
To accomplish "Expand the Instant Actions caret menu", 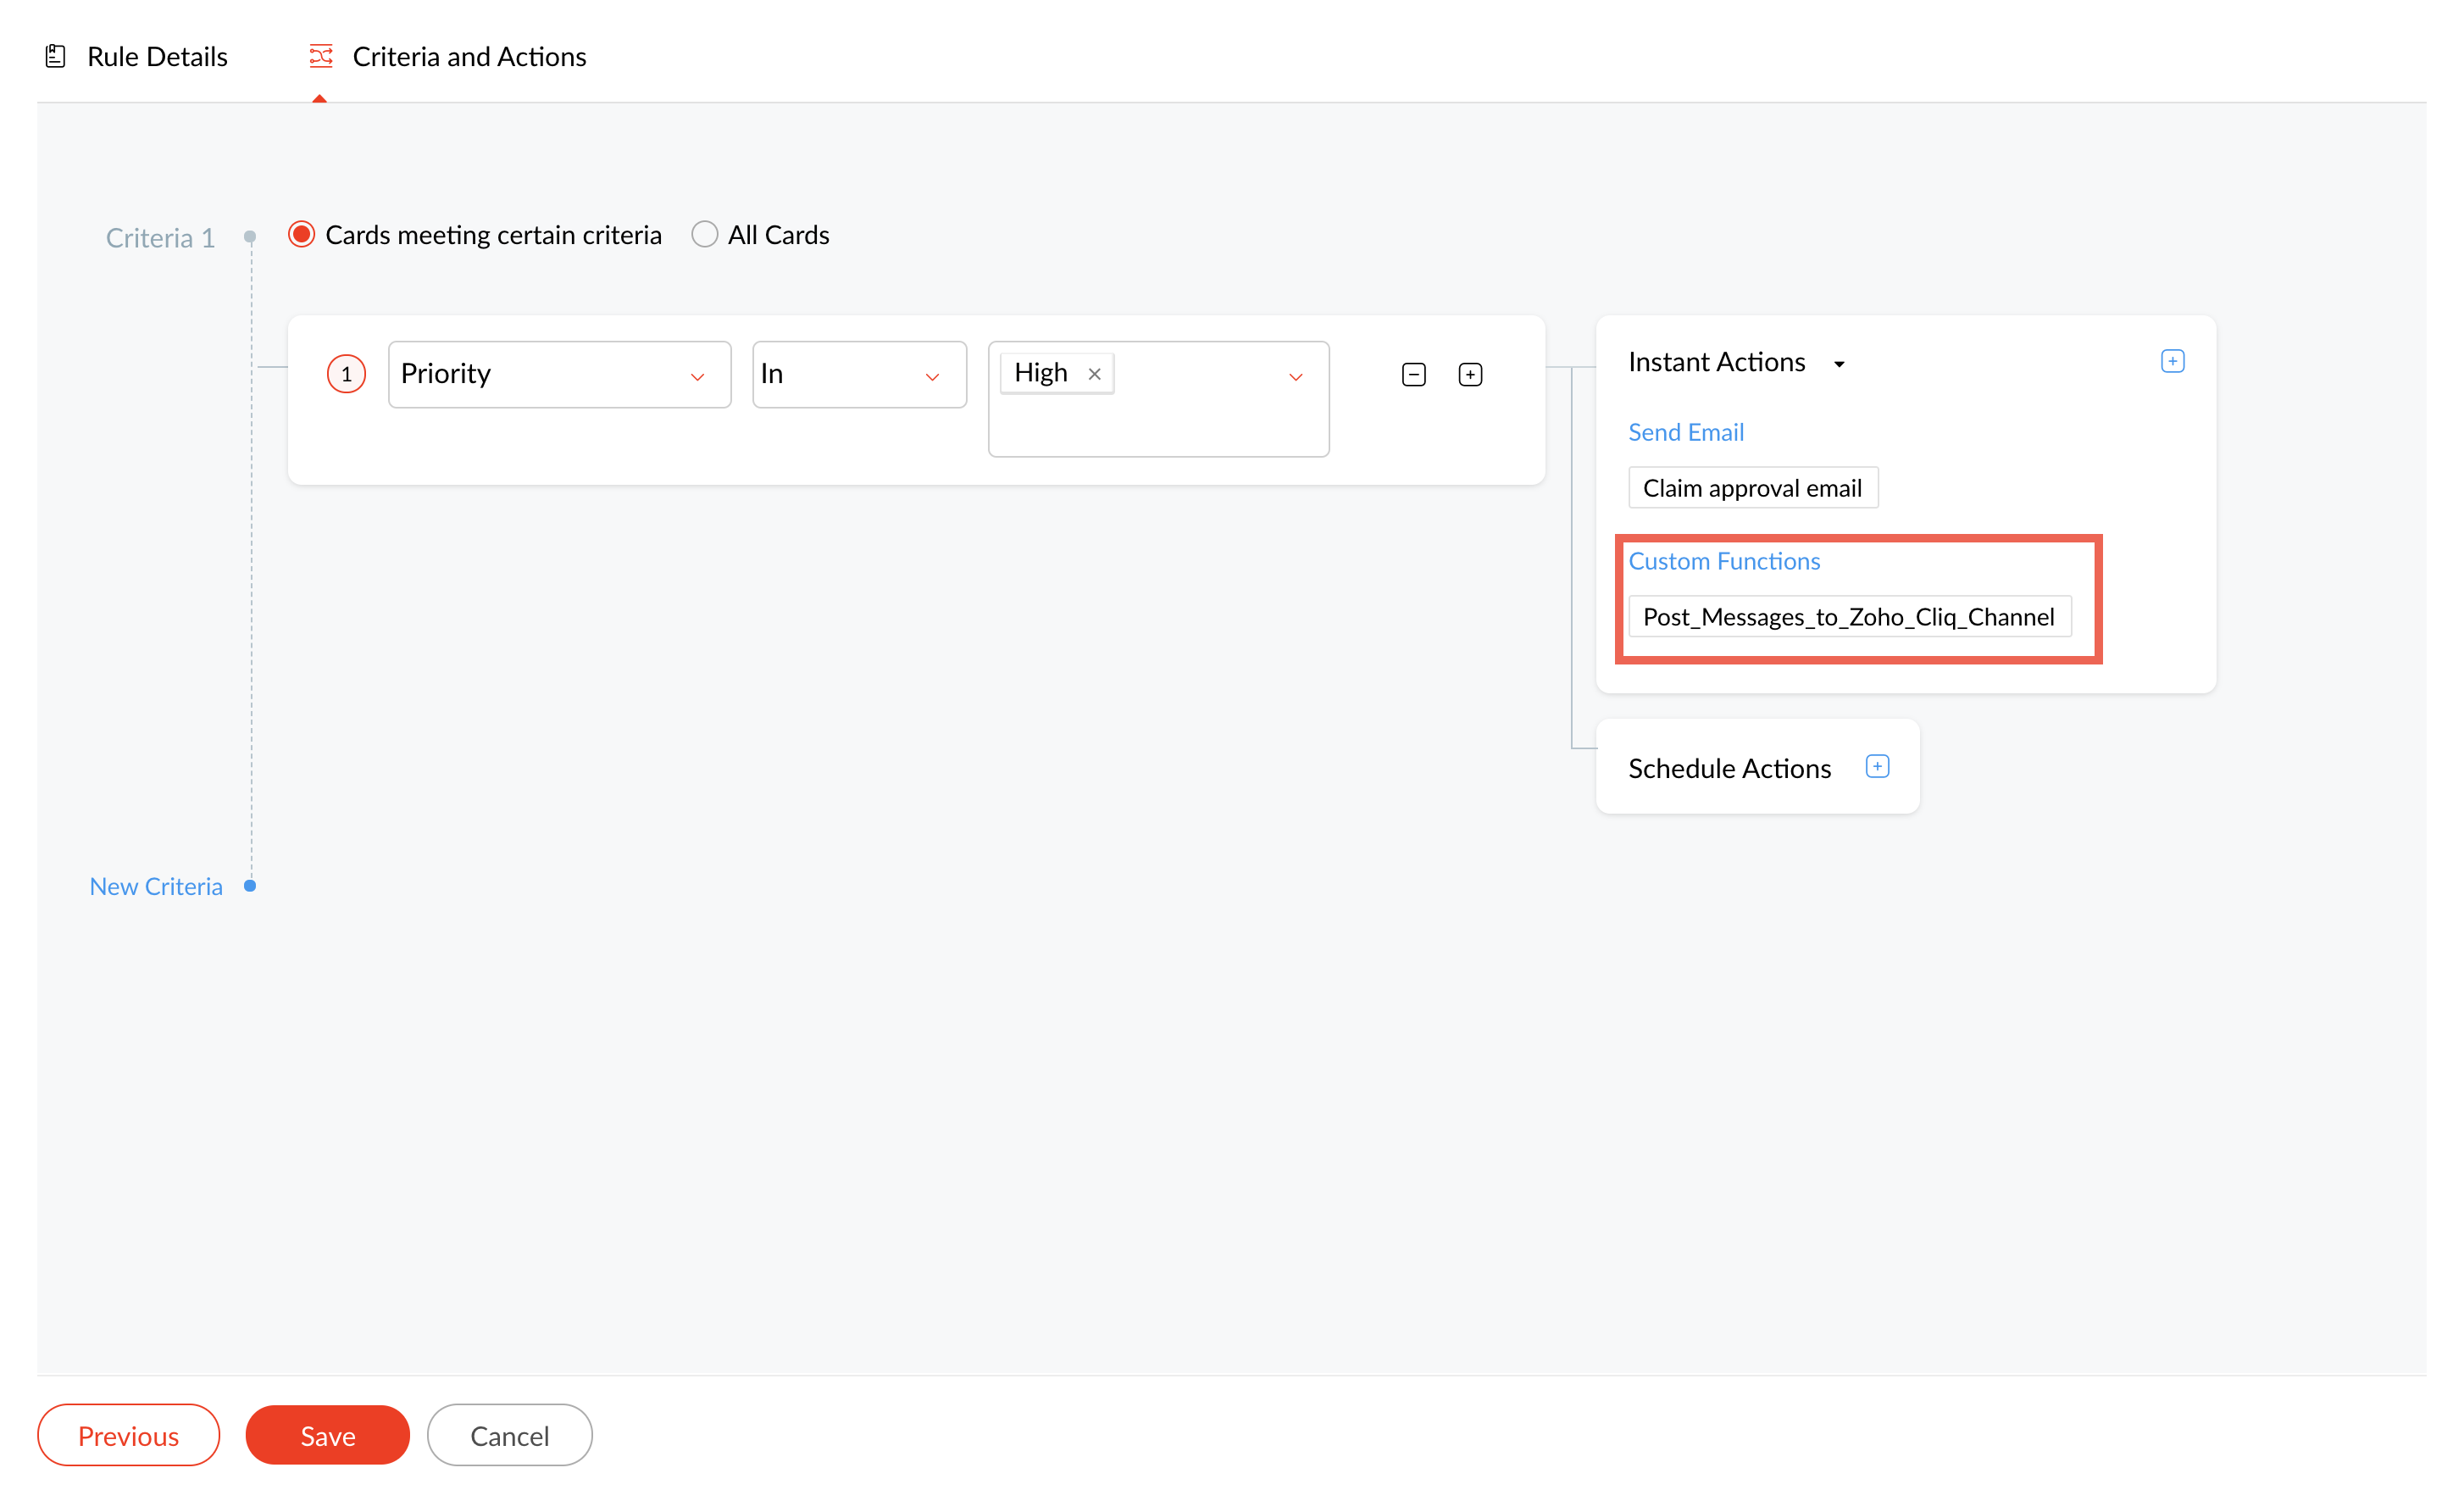I will (1839, 365).
